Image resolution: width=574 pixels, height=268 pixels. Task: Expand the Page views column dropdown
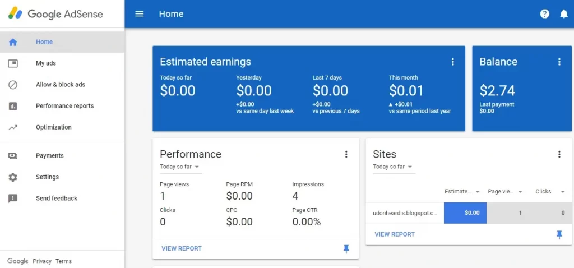520,192
